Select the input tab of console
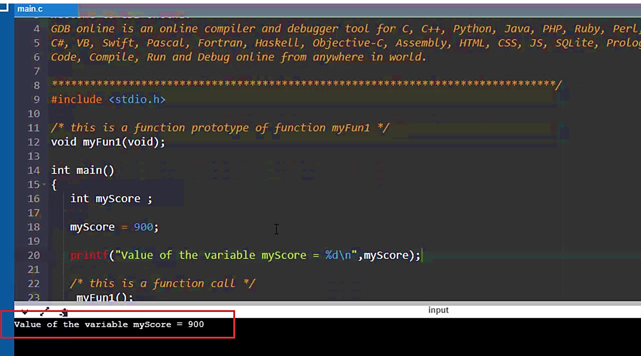641x356 pixels. point(438,310)
